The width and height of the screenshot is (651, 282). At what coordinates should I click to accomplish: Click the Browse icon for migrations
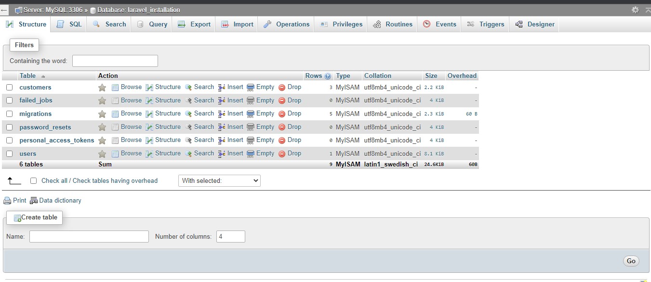click(x=115, y=114)
